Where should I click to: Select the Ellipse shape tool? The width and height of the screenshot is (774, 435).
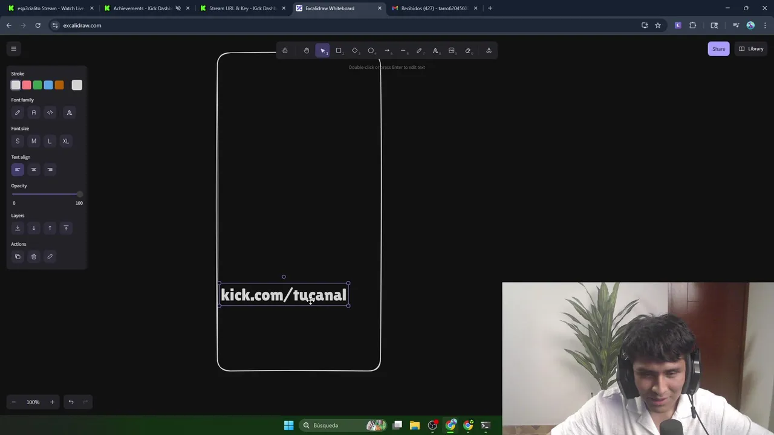(x=371, y=51)
